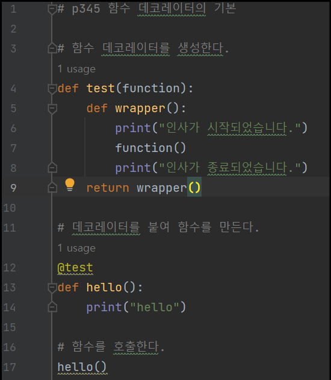Click line number 17 in the gutter
The image size is (331, 380).
pos(10,367)
